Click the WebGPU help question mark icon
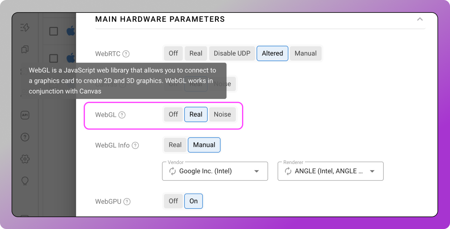Viewport: 450px width, 229px height. point(127,202)
